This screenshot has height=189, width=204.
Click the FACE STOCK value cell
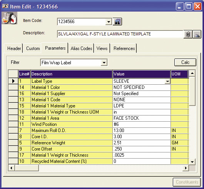[x=142, y=118]
